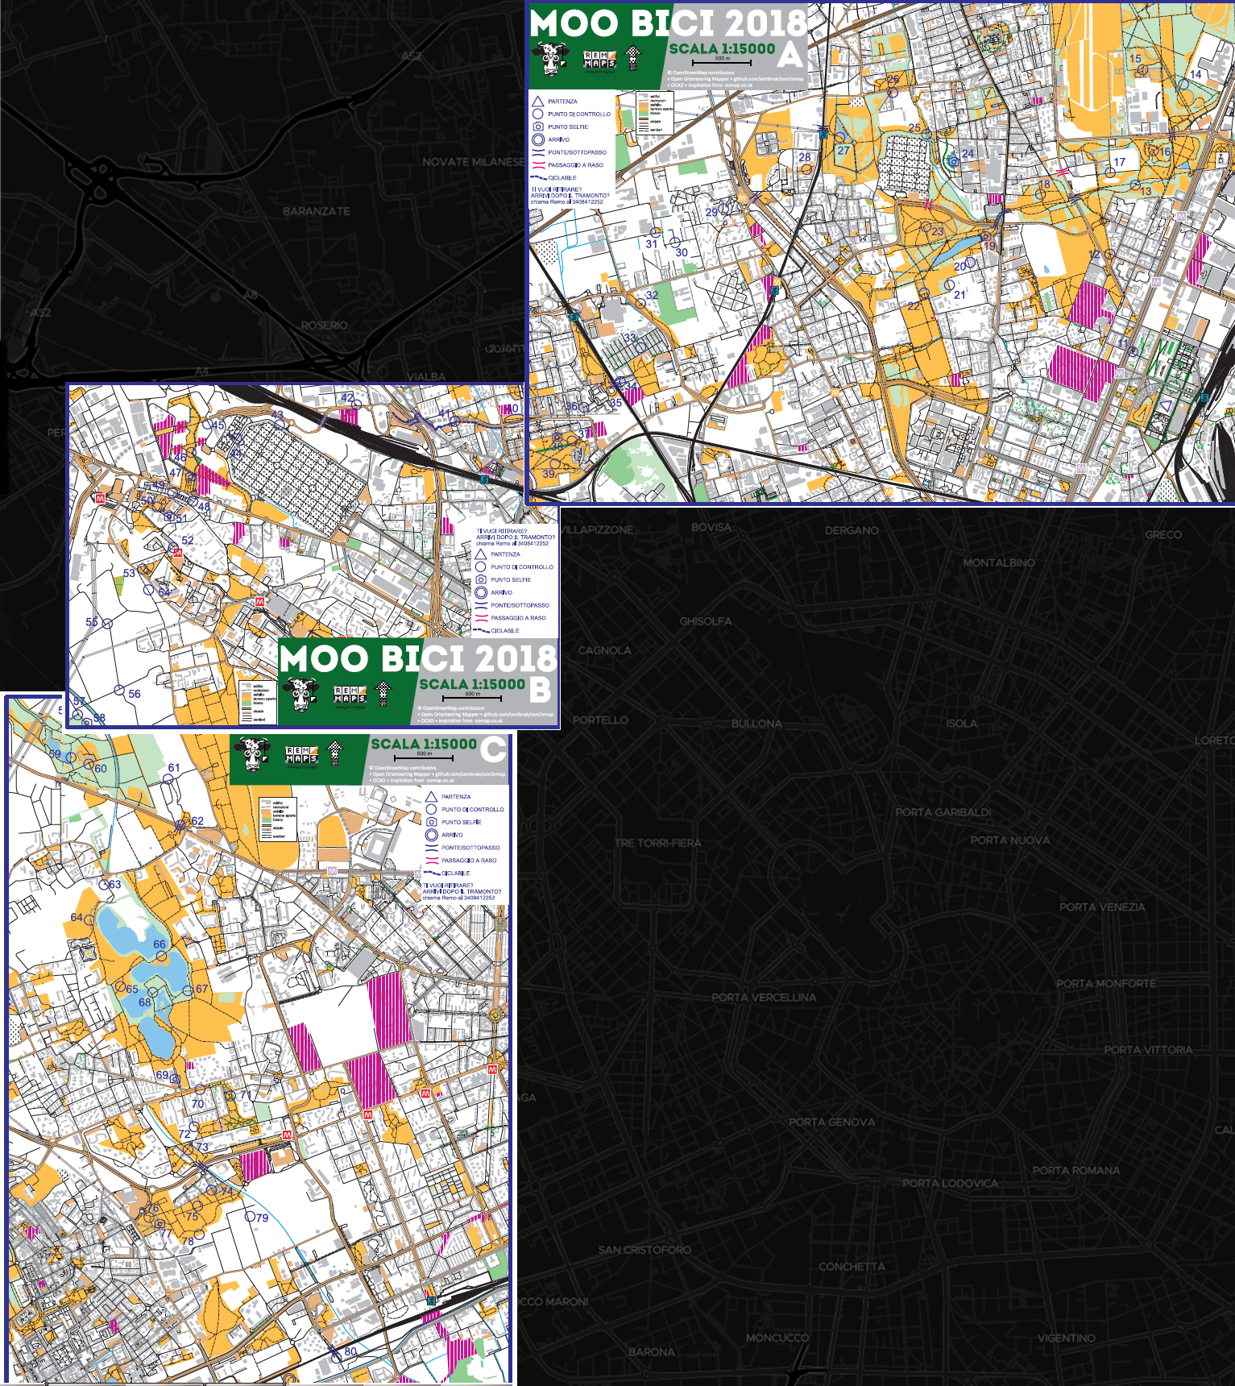Click control point 32 on map A
This screenshot has width=1235, height=1386.
[640, 304]
